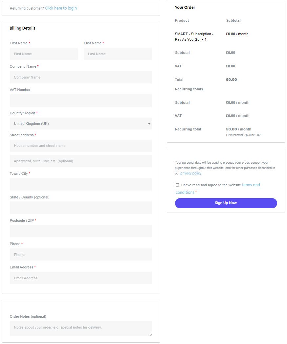This screenshot has height=344, width=287.
Task: Grab the Order Notes resize handle
Action: coord(151,334)
